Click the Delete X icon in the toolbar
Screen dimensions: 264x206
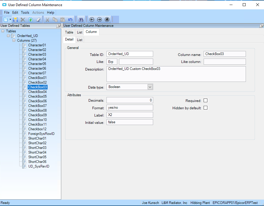23,20
